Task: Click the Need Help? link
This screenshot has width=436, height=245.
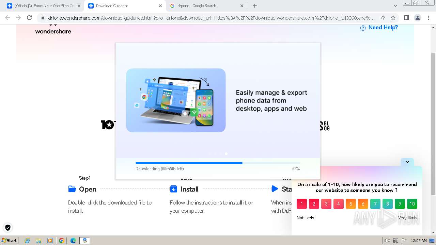Action: (x=383, y=28)
